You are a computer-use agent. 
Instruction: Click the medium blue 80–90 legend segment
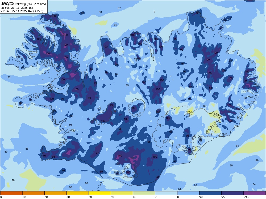pyautogui.click(x=188, y=193)
